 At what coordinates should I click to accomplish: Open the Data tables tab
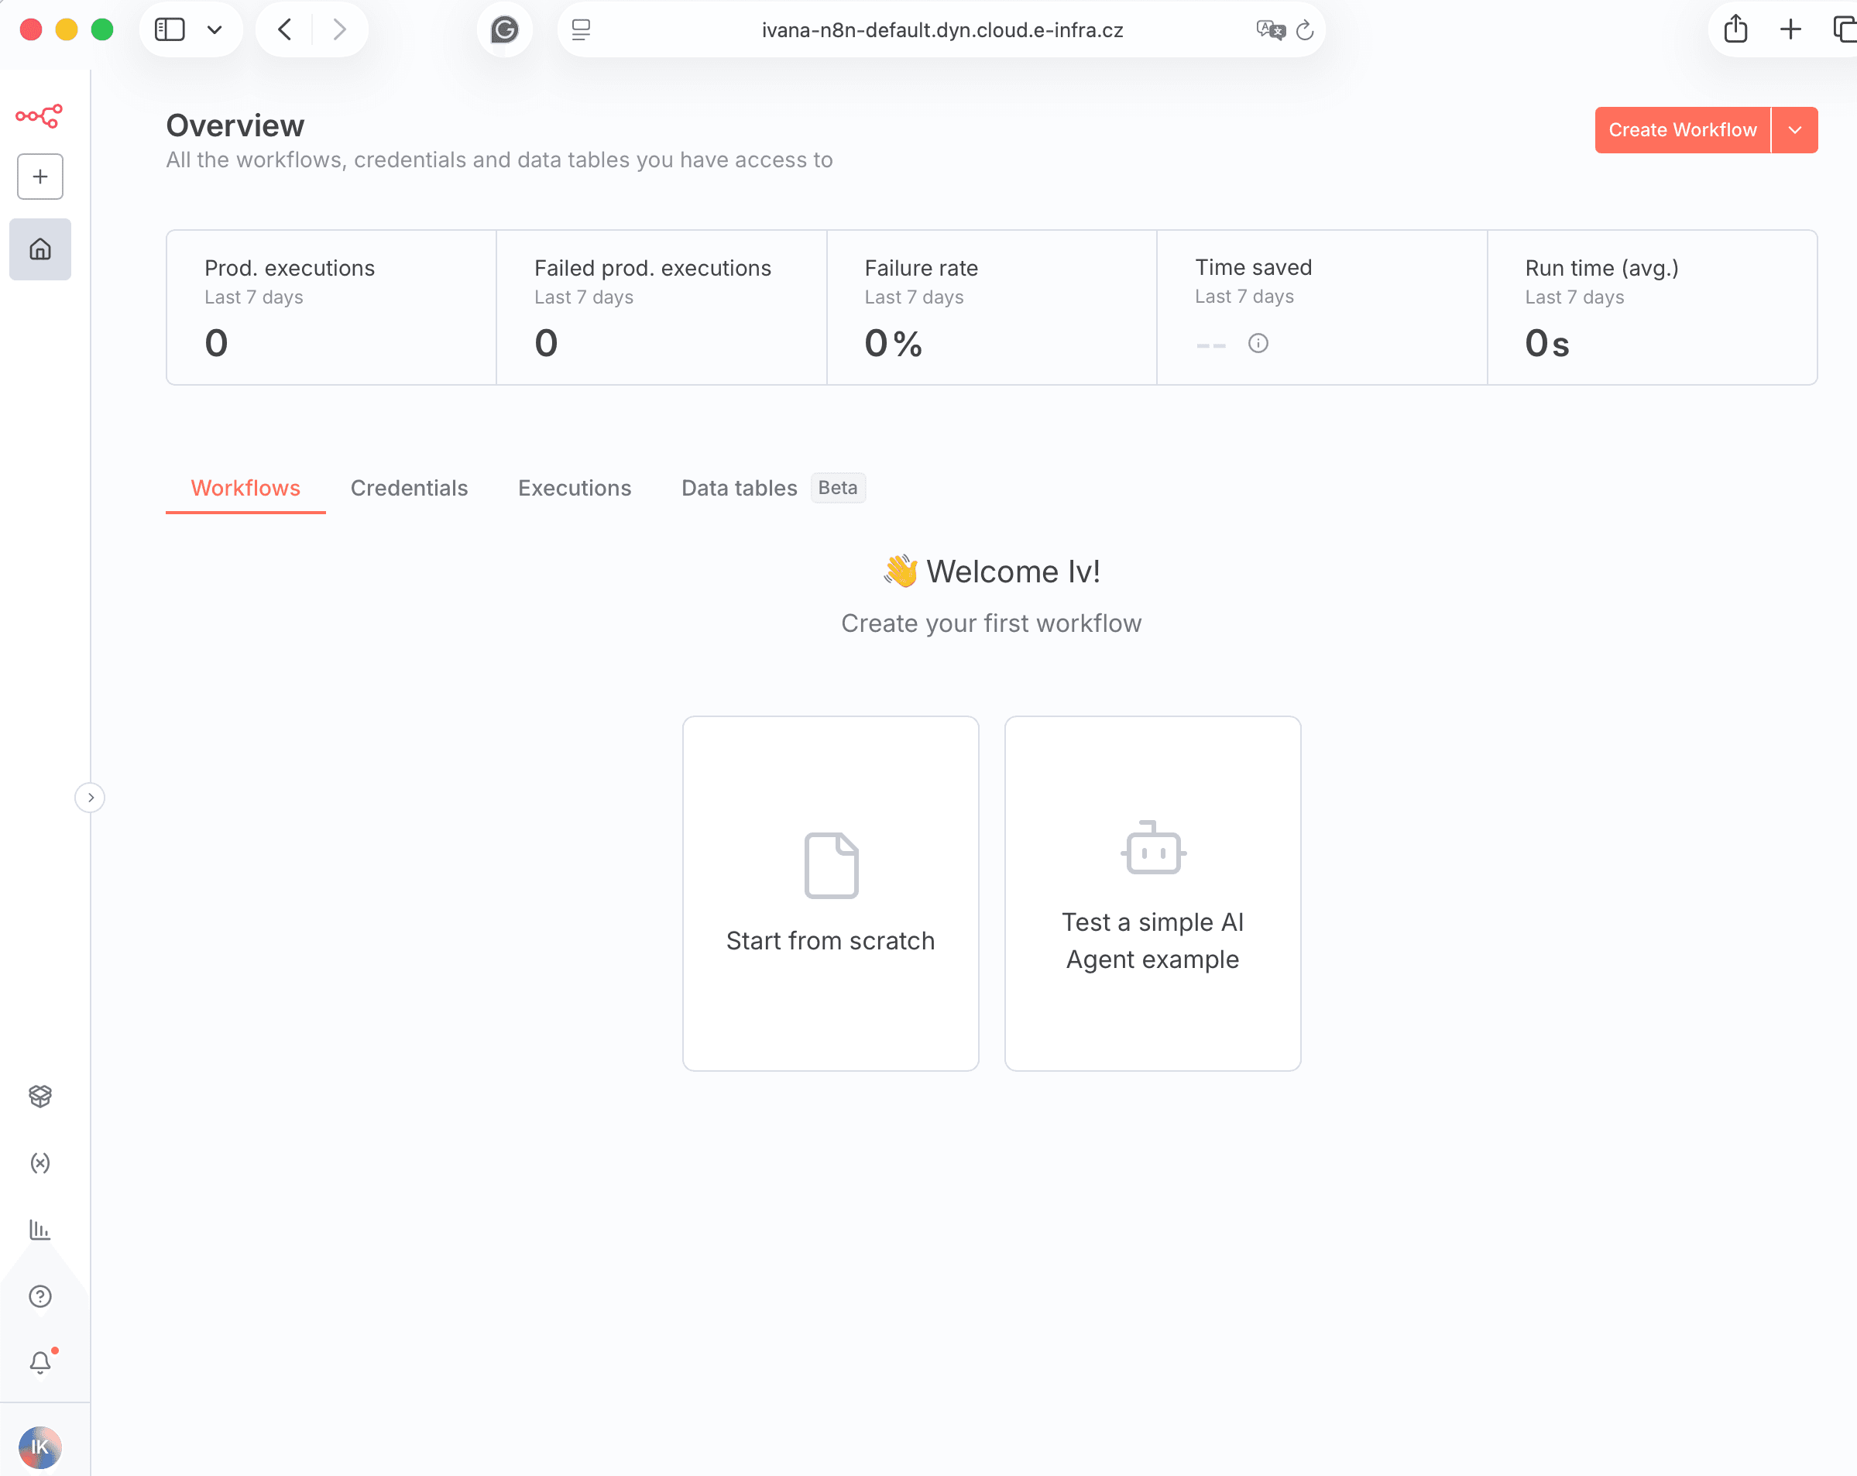(738, 489)
